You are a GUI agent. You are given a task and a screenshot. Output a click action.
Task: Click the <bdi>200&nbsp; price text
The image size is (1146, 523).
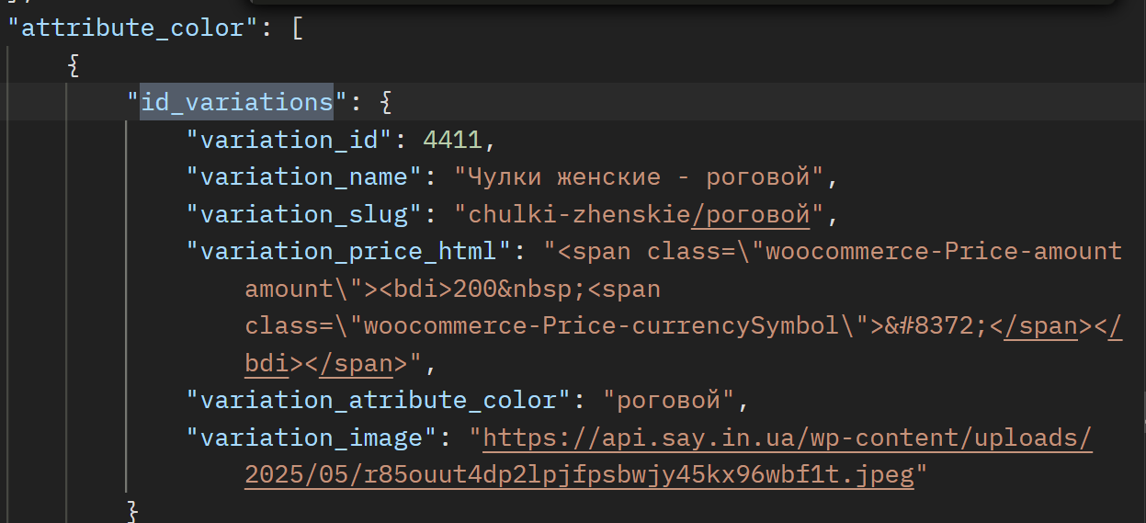click(482, 289)
